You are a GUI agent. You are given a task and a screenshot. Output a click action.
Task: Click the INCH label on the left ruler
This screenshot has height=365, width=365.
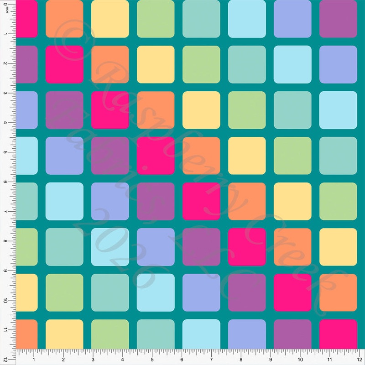pos(7,10)
